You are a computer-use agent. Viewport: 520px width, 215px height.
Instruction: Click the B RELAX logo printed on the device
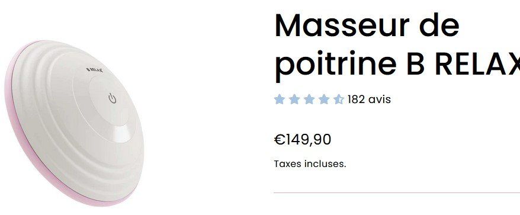(x=95, y=70)
